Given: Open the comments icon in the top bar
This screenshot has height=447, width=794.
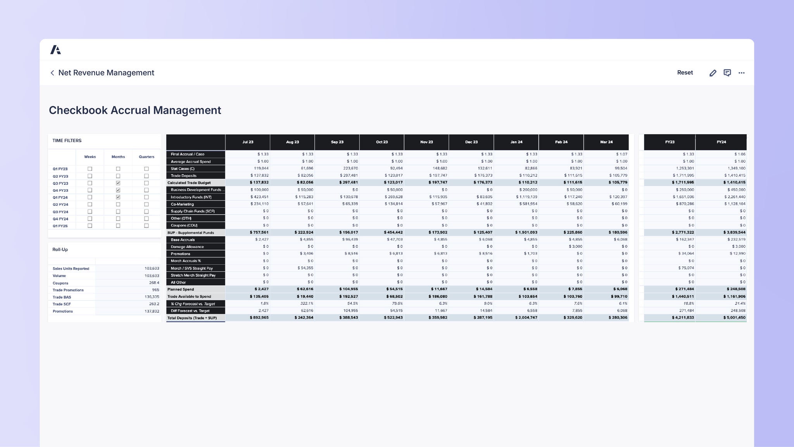Looking at the screenshot, I should coord(727,73).
